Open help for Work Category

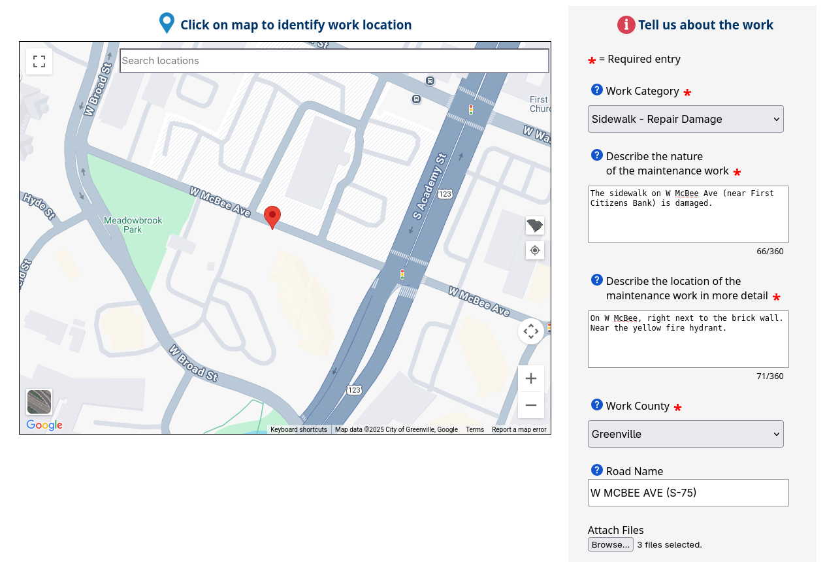click(x=596, y=90)
